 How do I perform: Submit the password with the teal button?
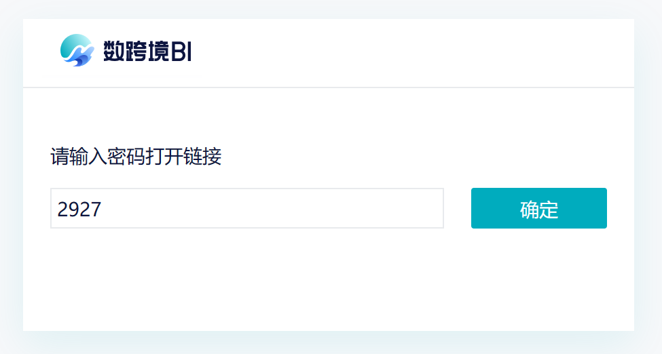(x=538, y=208)
